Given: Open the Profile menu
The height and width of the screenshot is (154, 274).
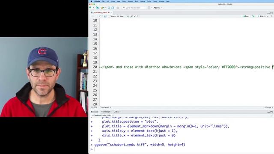Looking at the screenshot, I should pyautogui.click(x=149, y=1).
